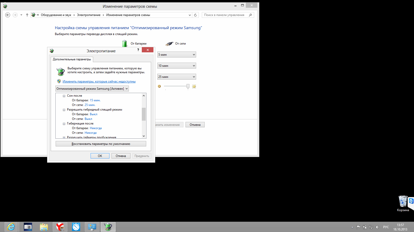Open the 5 мин dropdown

(177, 55)
